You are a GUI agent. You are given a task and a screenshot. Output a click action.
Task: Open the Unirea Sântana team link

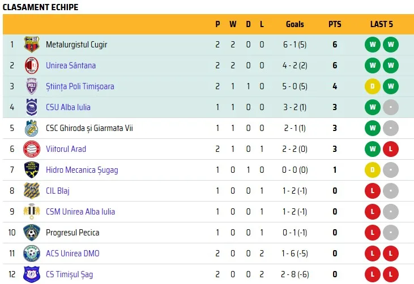tap(71, 65)
